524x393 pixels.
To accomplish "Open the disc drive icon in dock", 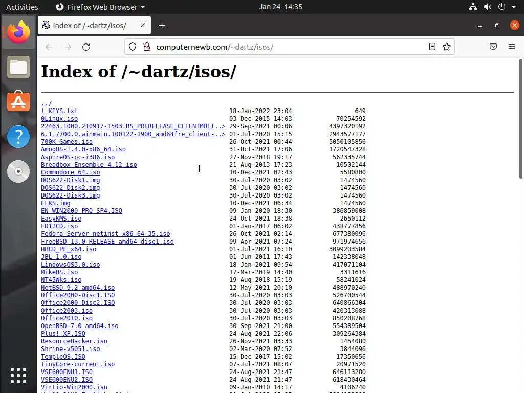I will coord(18,171).
